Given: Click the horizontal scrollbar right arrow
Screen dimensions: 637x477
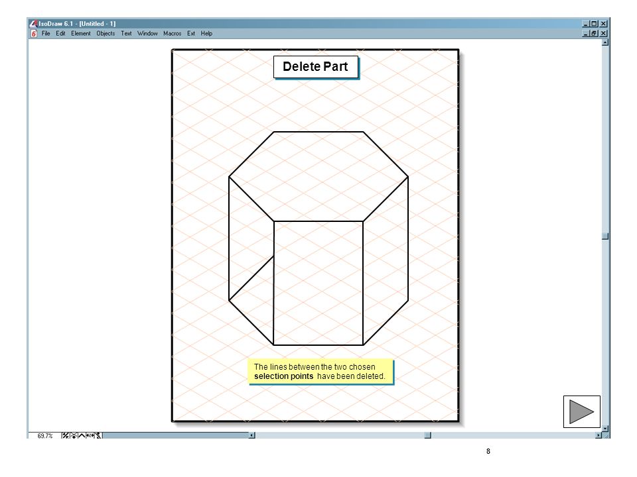Looking at the screenshot, I should click(x=598, y=436).
